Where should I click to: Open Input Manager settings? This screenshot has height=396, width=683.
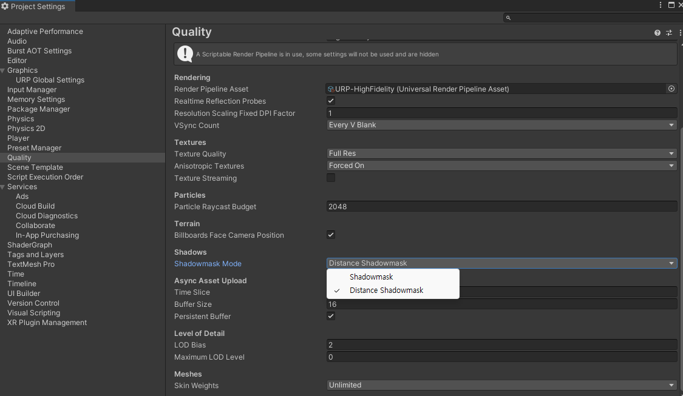[32, 90]
